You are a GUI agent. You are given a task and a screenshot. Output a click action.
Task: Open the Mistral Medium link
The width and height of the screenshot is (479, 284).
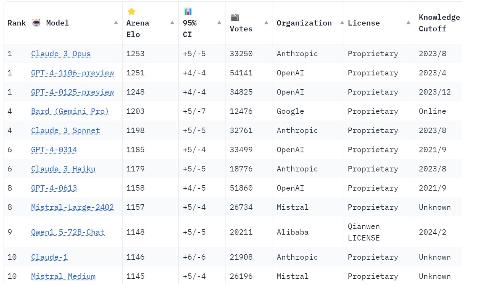pos(63,276)
